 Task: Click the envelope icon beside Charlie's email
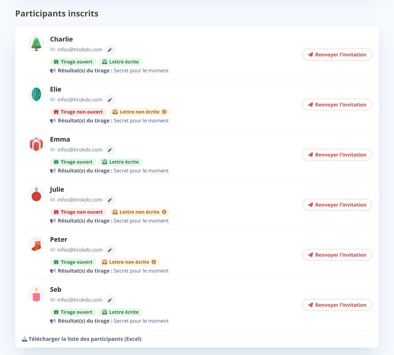pos(53,49)
